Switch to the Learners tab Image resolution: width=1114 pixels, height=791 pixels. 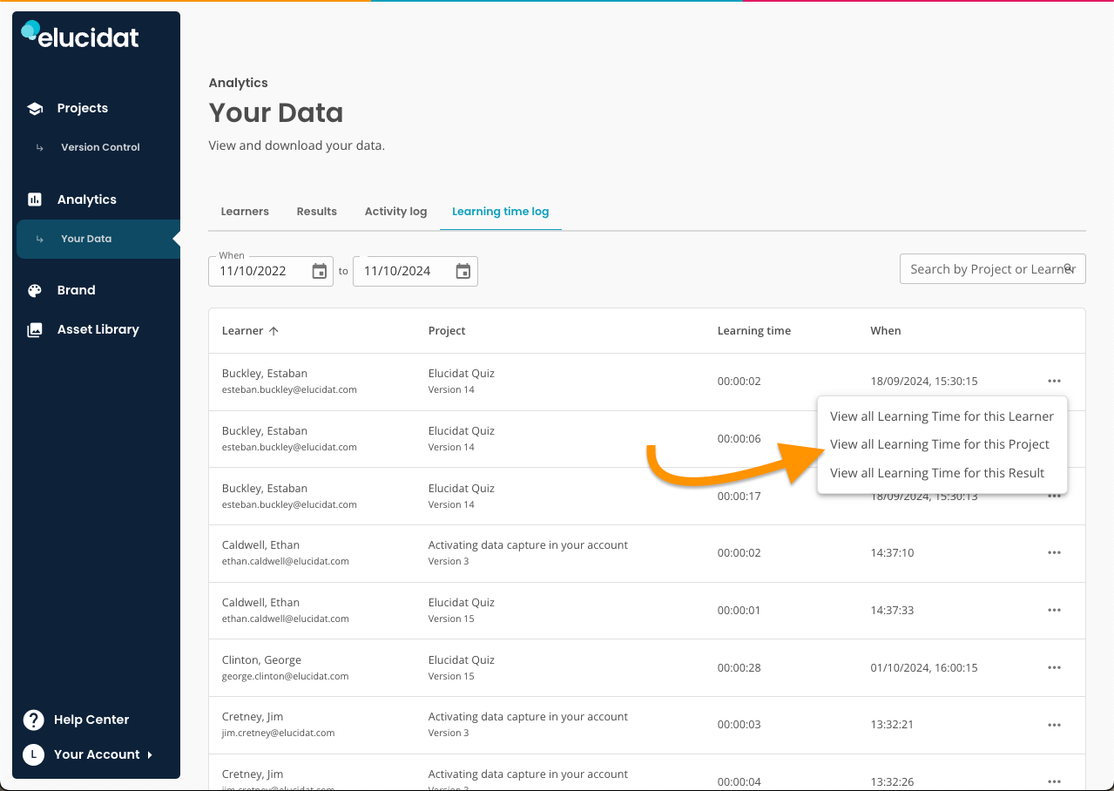click(x=245, y=212)
